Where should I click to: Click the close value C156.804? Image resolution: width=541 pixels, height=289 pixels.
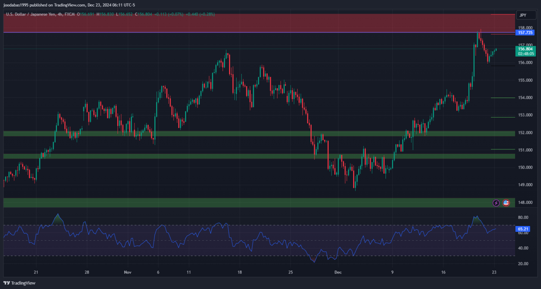pos(143,14)
